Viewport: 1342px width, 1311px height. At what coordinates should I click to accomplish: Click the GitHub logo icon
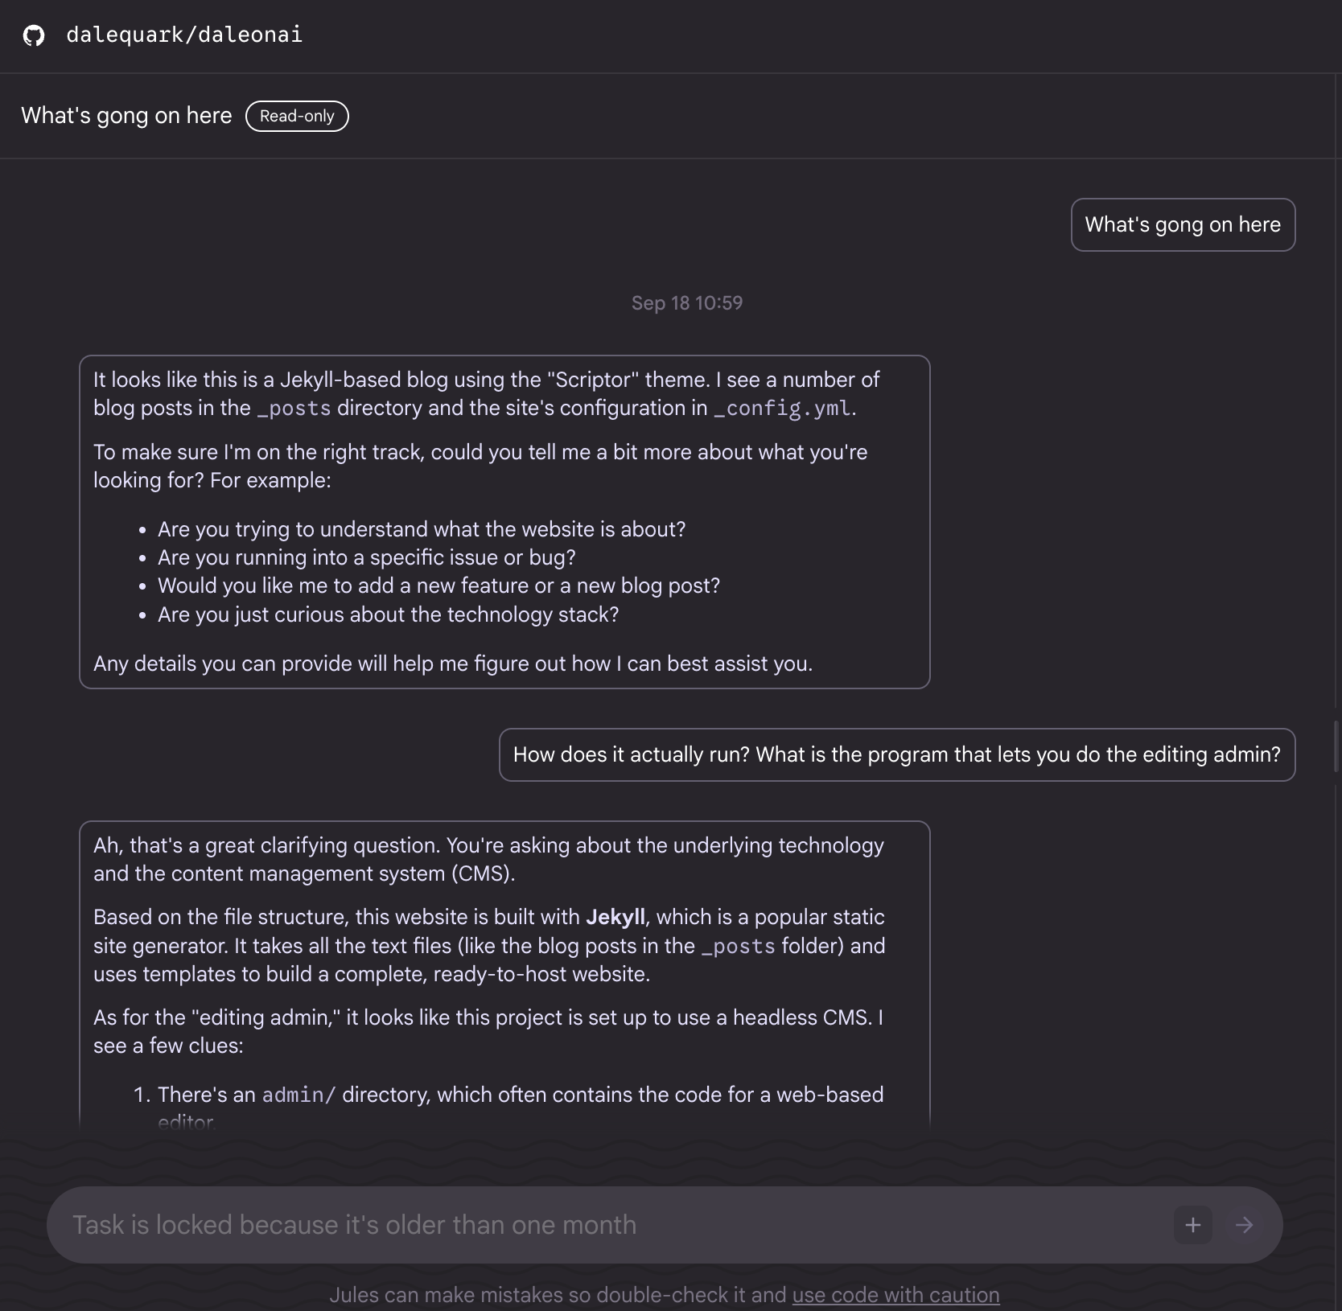(34, 35)
